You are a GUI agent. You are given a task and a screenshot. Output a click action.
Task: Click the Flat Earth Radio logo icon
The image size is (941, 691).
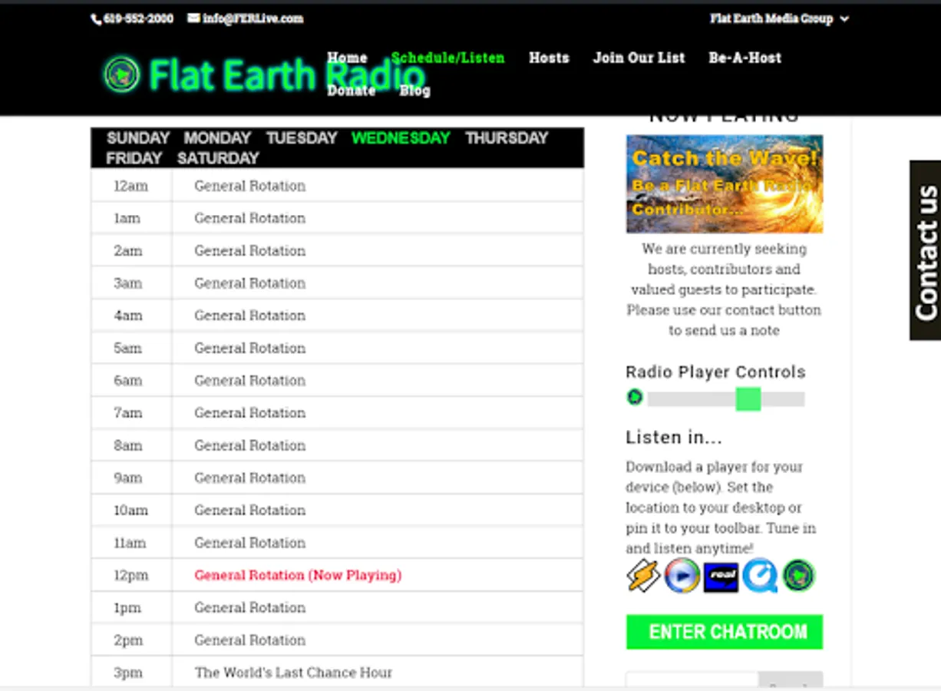[122, 74]
